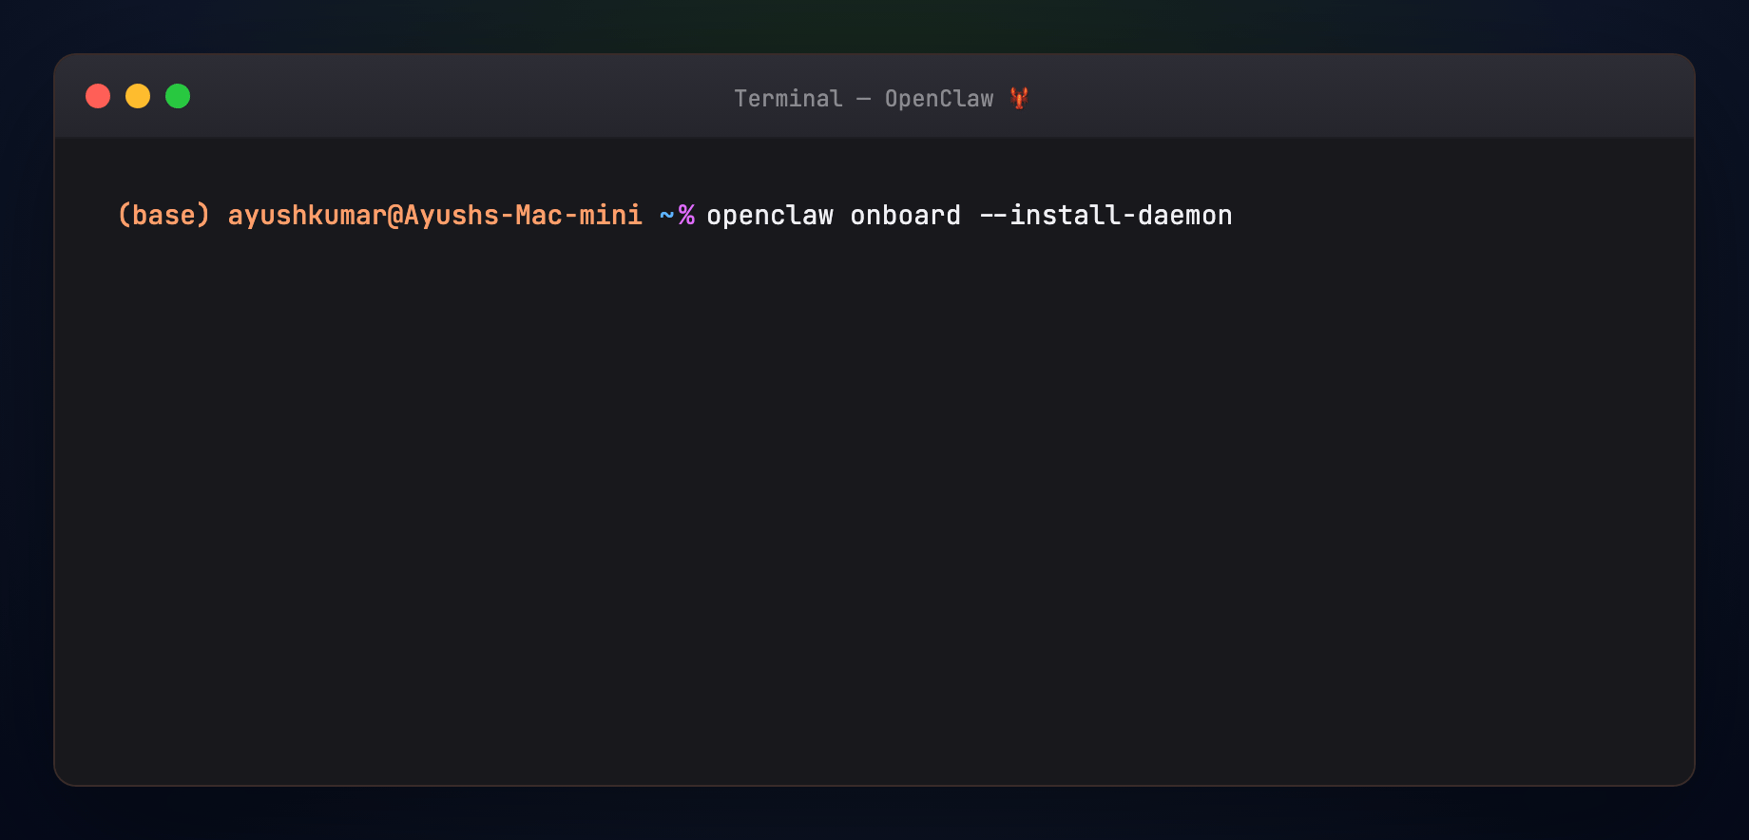Click the lobster emoji in the title
Viewport: 1749px width, 840px height.
[x=1019, y=98]
